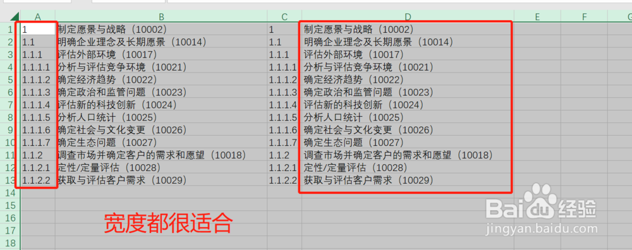This screenshot has height=250, width=632.
Task: Click column D cell 评估外部环境（10017）
Action: click(408, 54)
